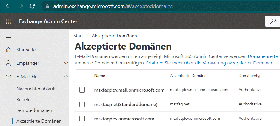280x126 pixels.
Task: Check the msxfaqdev.mail.onmicrosoft.com row checkbox
Action: click(82, 90)
